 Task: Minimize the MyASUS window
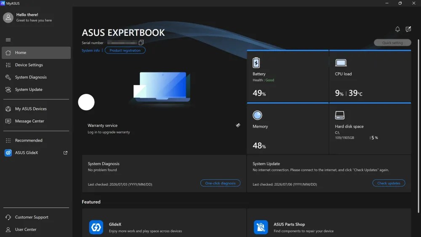[x=387, y=3]
